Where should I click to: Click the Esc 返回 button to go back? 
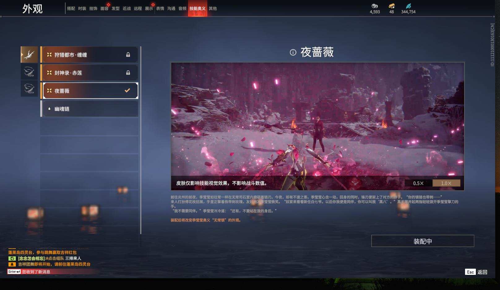click(x=476, y=272)
